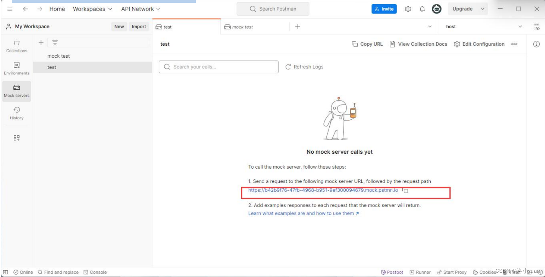Click the mock server URL link
545x277 pixels.
coord(323,190)
